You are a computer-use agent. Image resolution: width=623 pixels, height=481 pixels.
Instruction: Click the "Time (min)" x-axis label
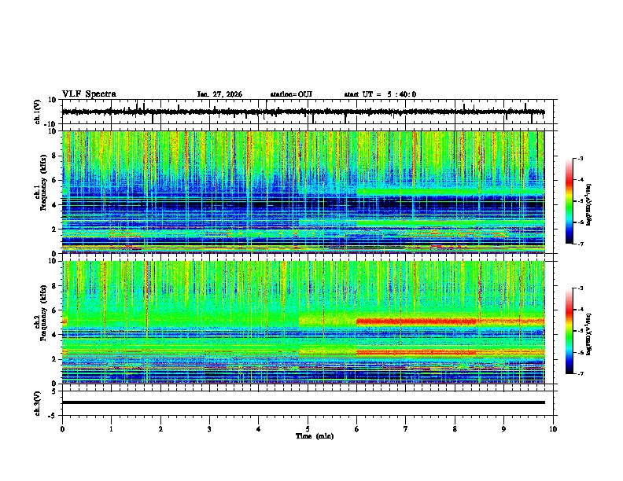click(x=315, y=436)
